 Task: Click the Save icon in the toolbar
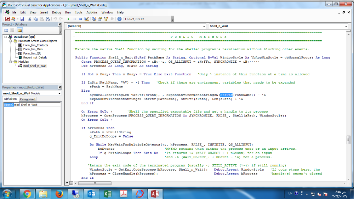click(x=22, y=19)
